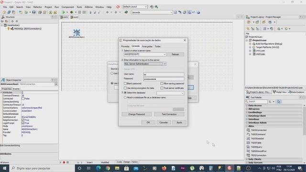Click the green diamond run-without-debugging icon

click(x=72, y=12)
